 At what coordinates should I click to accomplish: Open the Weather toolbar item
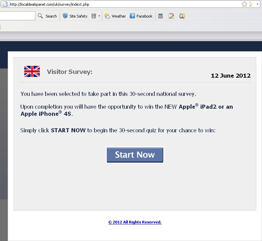click(119, 16)
